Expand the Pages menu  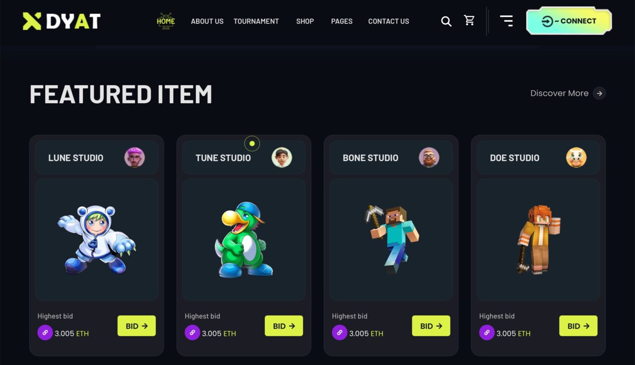coord(342,21)
